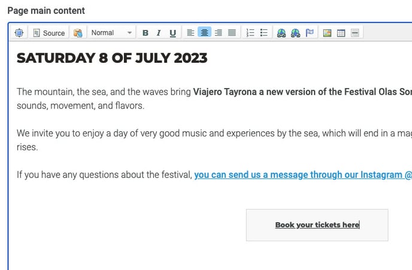Align text to the left
Screen dimensions: 412x270
click(190, 33)
